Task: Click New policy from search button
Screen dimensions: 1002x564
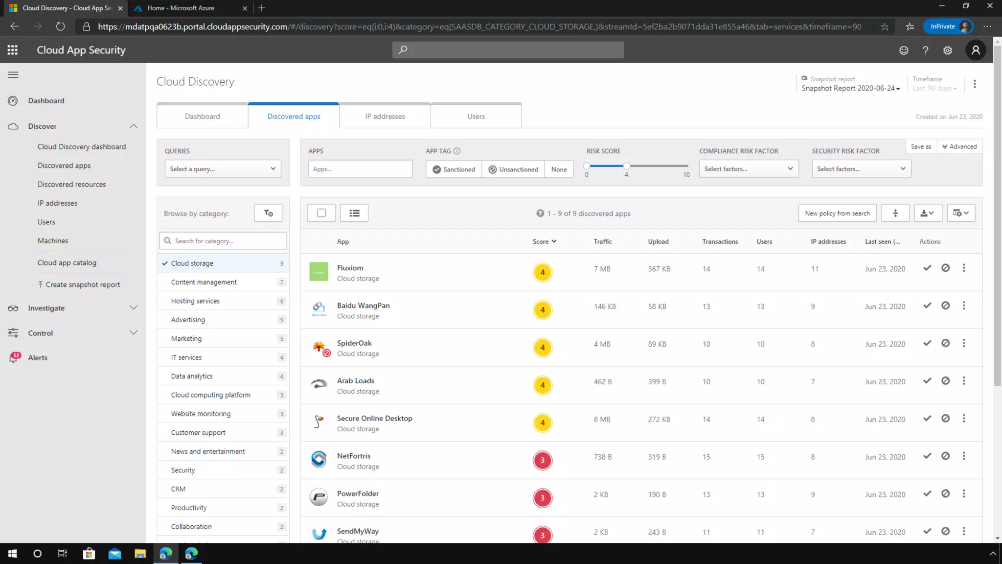Action: [837, 213]
